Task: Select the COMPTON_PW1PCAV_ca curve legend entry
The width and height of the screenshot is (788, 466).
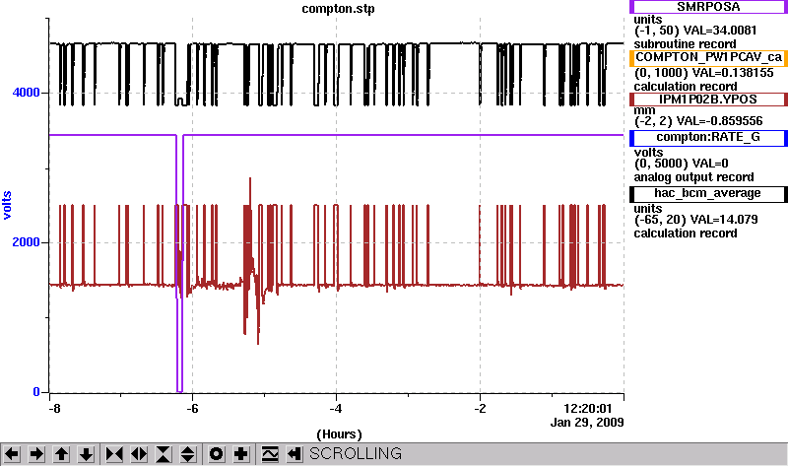Action: coord(708,58)
